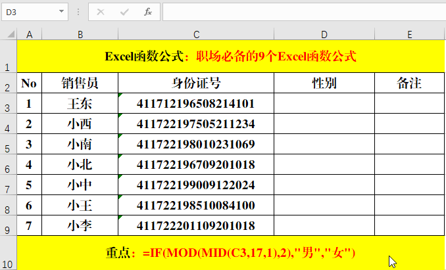The image size is (446, 270).
Task: Select row 7 header
Action: 9,185
